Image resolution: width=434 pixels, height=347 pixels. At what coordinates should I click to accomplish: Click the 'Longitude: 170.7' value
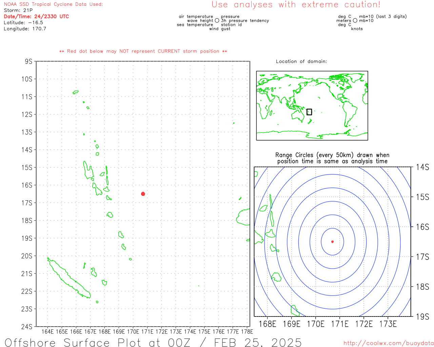click(x=25, y=29)
